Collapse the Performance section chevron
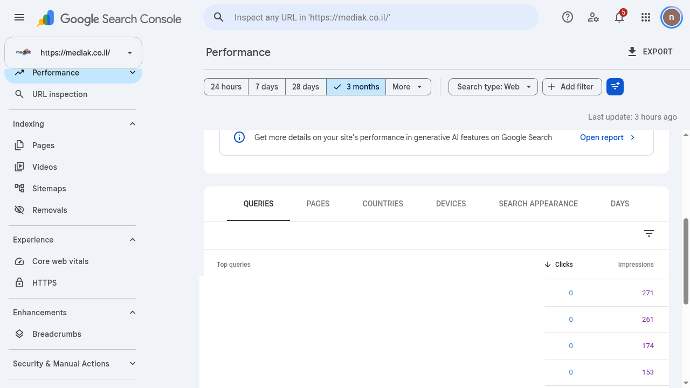Viewport: 690px width, 388px height. tap(133, 73)
